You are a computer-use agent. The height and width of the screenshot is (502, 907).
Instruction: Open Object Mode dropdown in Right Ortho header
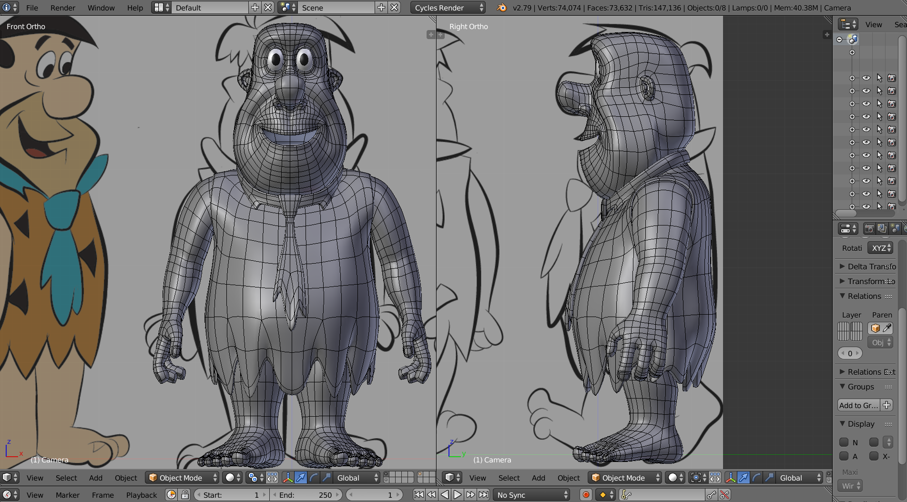(625, 478)
